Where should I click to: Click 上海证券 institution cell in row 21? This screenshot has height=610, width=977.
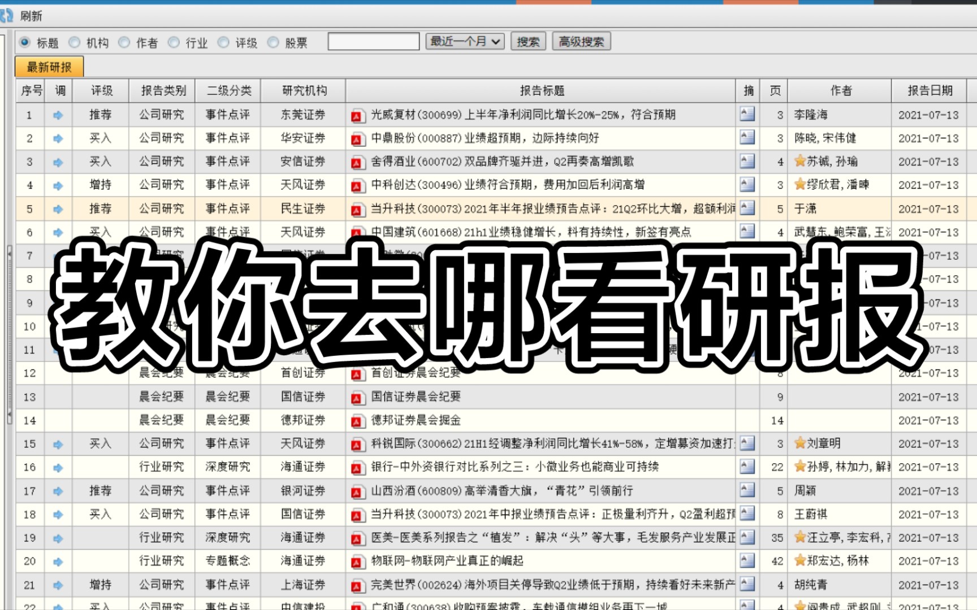click(303, 585)
